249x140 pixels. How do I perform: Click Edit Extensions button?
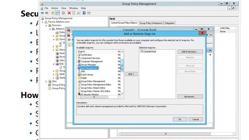click(190, 52)
